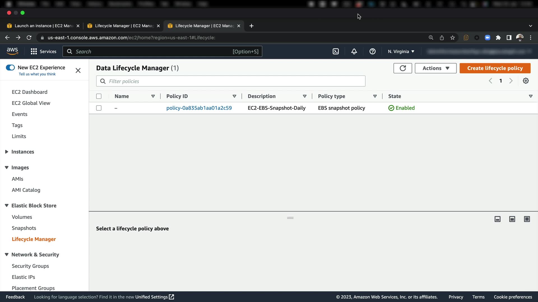
Task: Select the EC2-EBS-Snapshot-Daily policy checkbox
Action: tap(99, 108)
